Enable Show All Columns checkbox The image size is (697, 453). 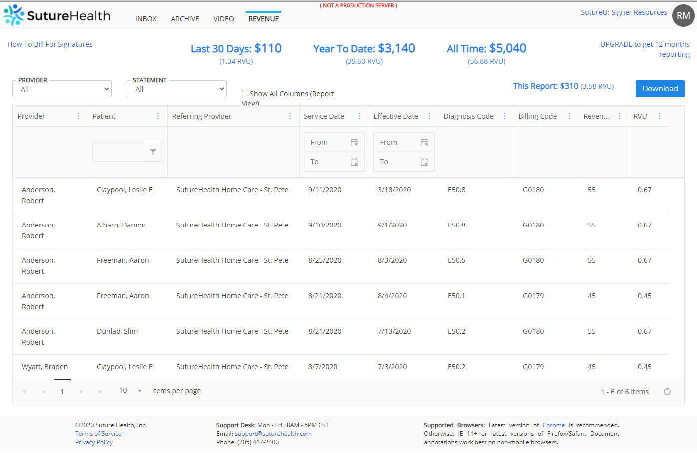click(245, 93)
